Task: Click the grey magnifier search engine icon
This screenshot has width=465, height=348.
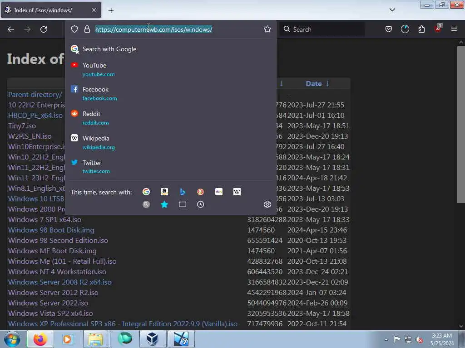Action: (146, 204)
